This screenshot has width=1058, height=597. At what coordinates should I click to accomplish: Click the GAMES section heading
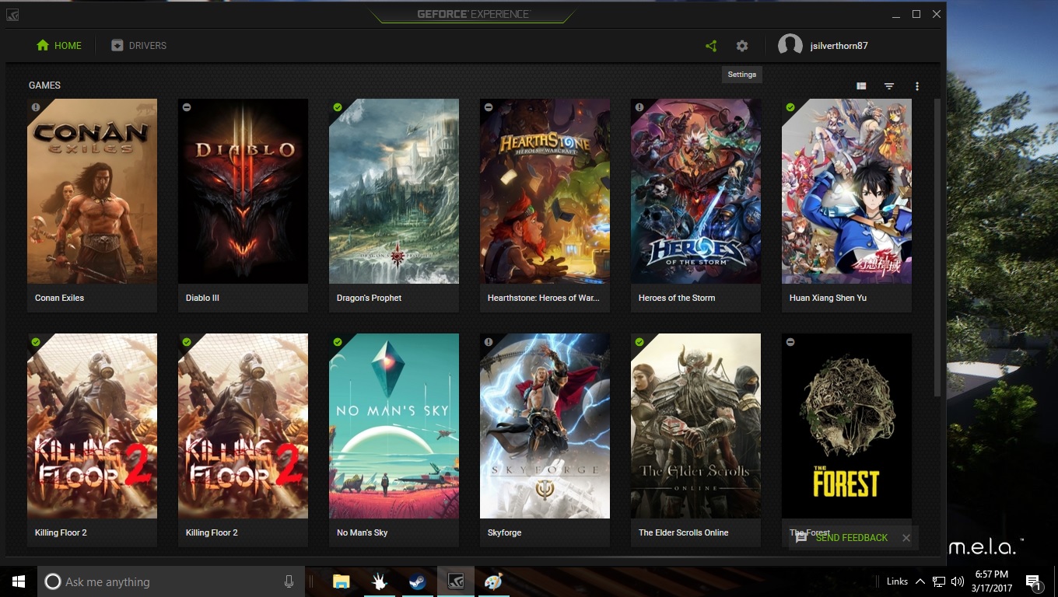point(44,86)
